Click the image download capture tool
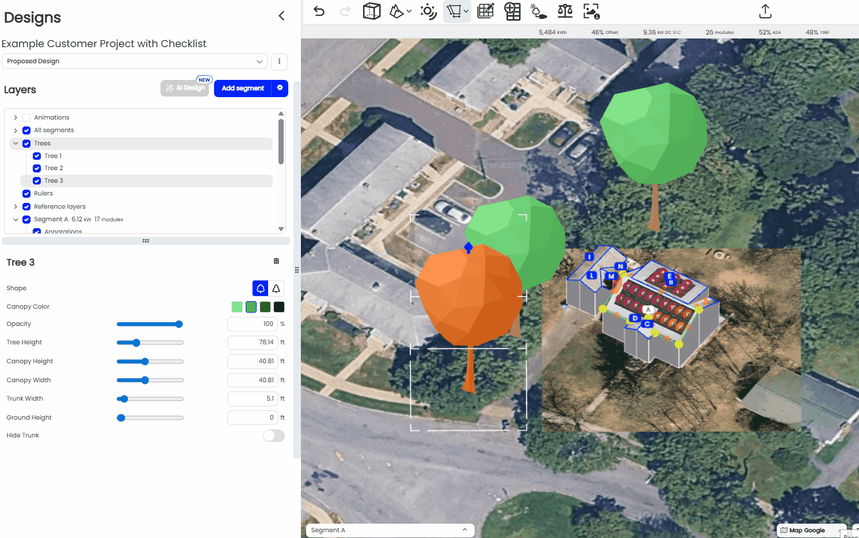859x538 pixels. click(x=591, y=11)
